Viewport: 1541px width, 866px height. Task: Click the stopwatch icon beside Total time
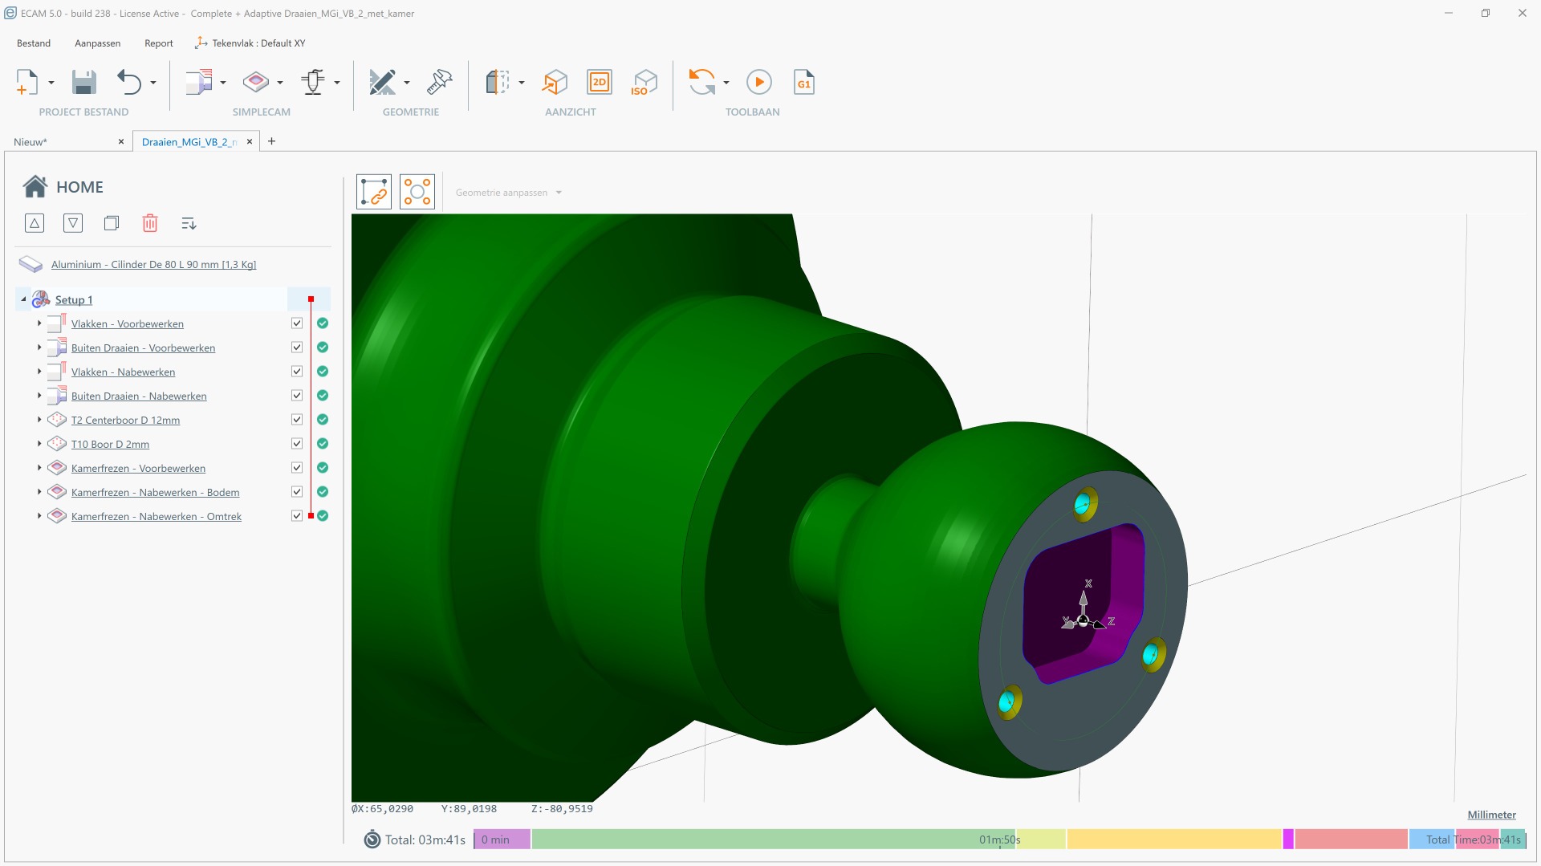372,840
